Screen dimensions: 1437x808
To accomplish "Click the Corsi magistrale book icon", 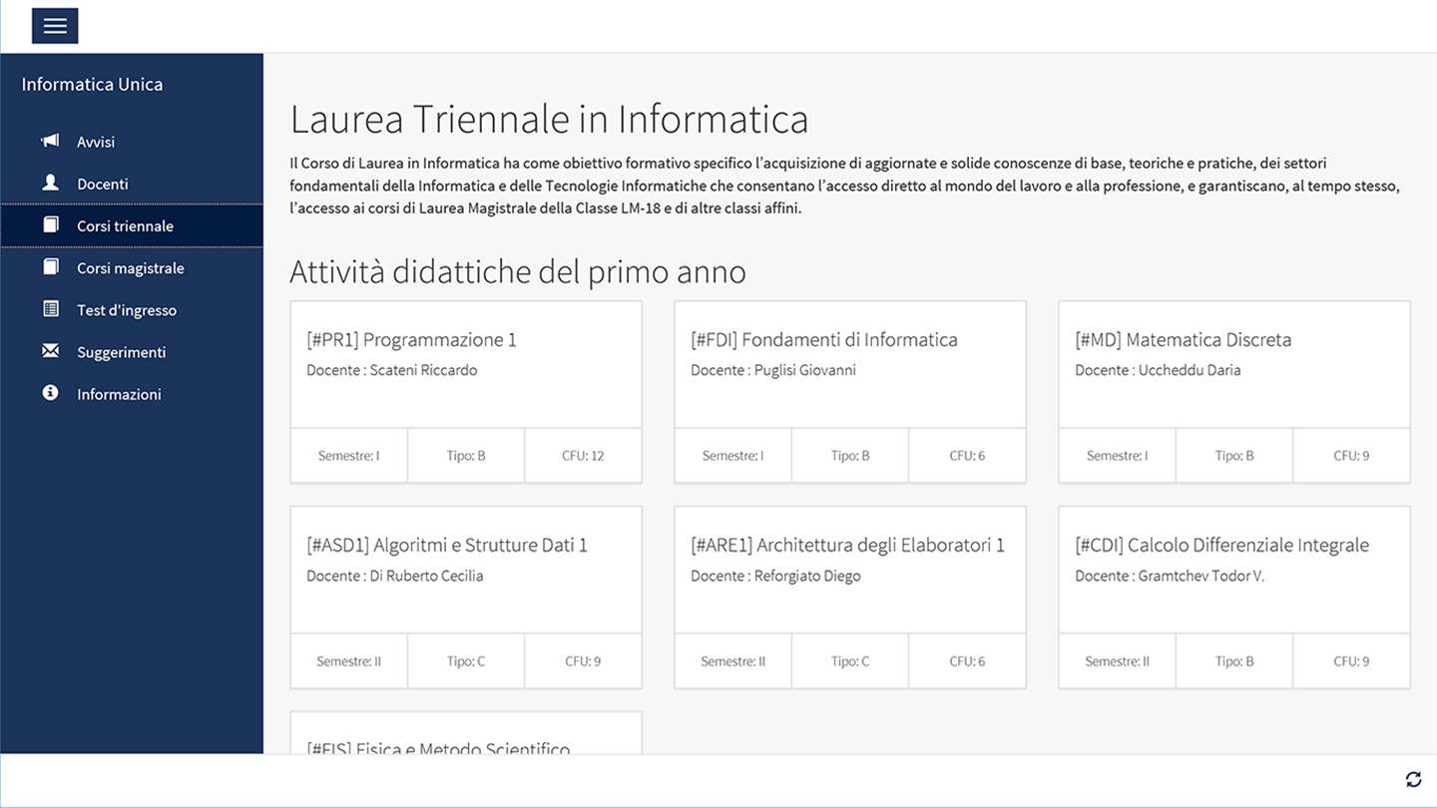I will (51, 266).
